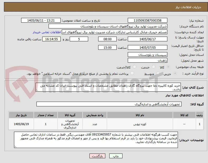Click the need number field 1105093587000358
208x163 pixels.
tap(147, 20)
